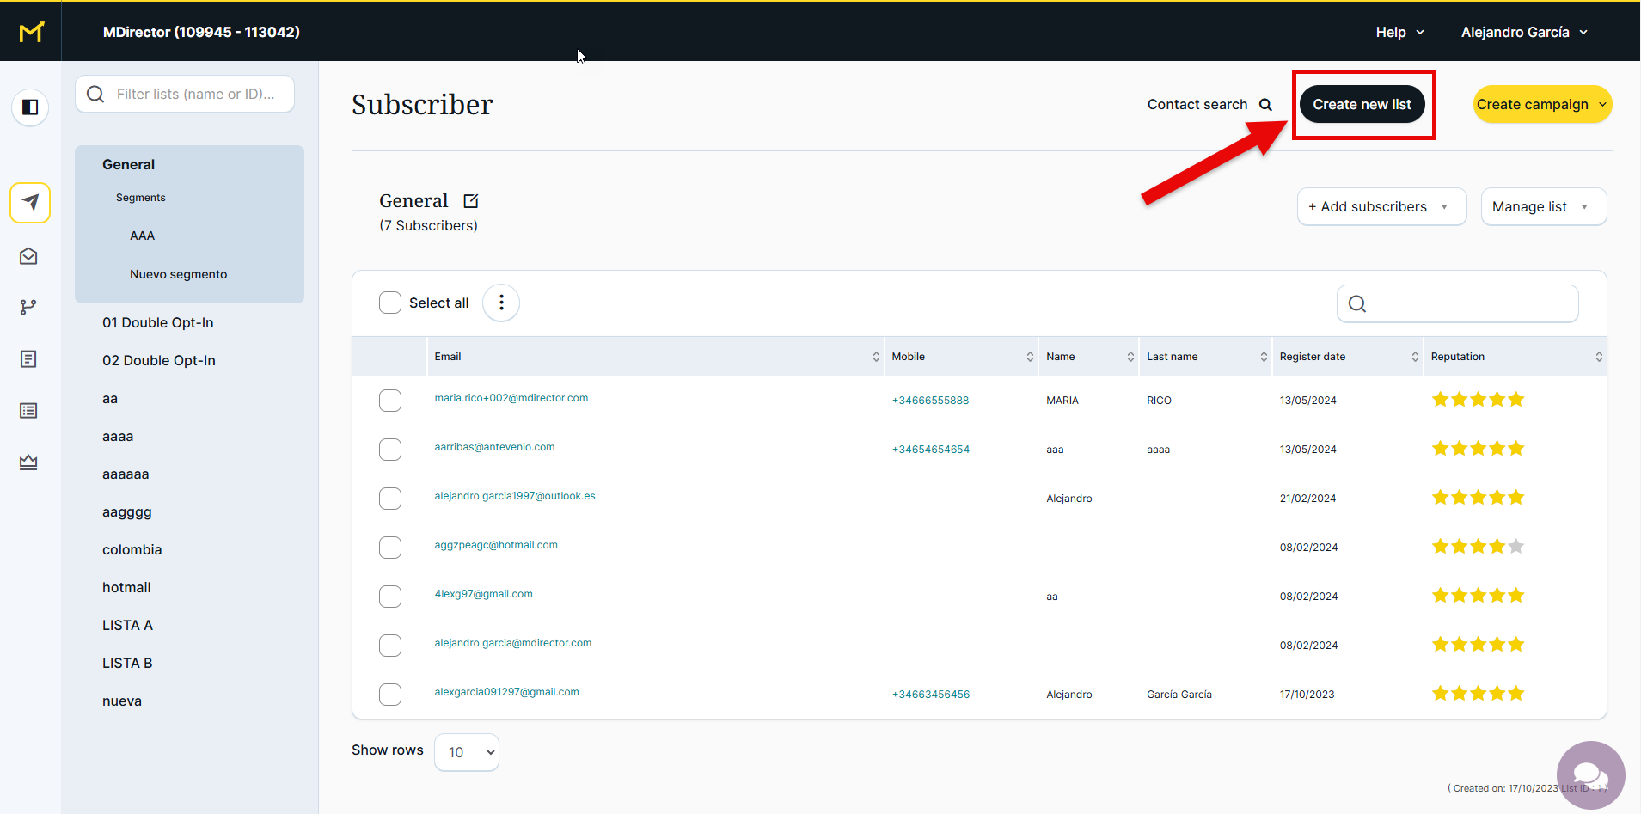
Task: Click the Create new list button
Action: (x=1362, y=105)
